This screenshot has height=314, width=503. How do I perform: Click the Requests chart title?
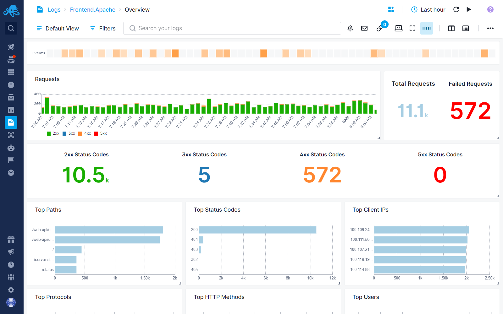point(47,79)
